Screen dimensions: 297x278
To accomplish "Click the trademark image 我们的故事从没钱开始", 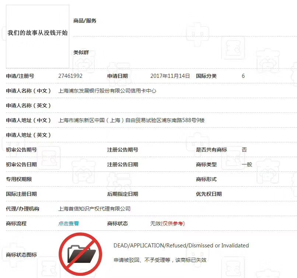I will click(38, 37).
